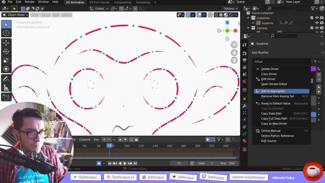
Task: Open the pivot point dropdown
Action: (114, 9)
